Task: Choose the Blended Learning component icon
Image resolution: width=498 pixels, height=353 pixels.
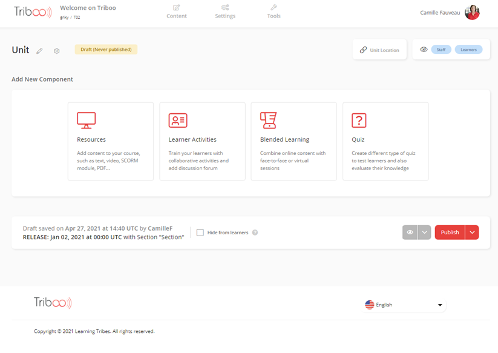Action: click(268, 120)
